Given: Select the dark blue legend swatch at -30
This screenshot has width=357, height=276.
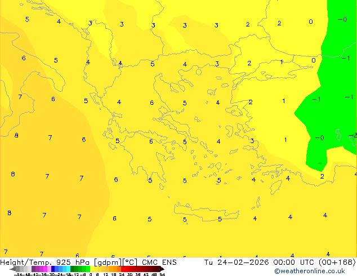Looking at the screenshot, I should [x=53, y=269].
